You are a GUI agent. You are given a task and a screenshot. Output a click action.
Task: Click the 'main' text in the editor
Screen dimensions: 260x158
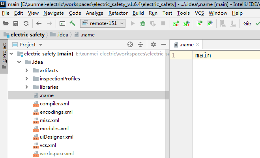(x=203, y=55)
